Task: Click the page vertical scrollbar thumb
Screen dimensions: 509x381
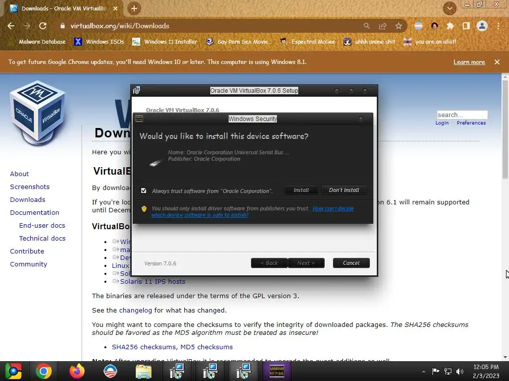Action: click(505, 129)
